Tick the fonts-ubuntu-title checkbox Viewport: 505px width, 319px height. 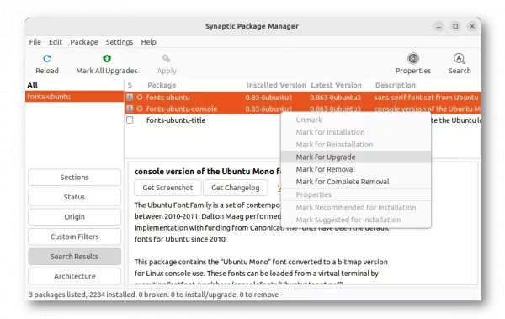(130, 120)
